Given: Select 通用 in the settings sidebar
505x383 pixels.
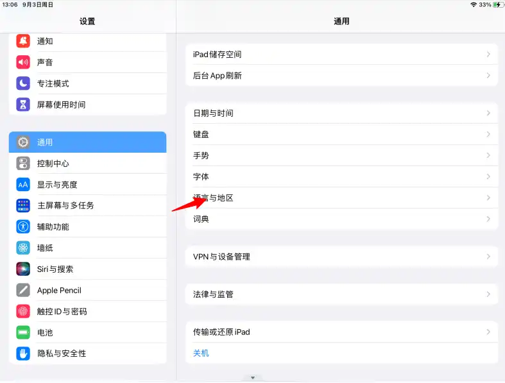Looking at the screenshot, I should click(87, 142).
